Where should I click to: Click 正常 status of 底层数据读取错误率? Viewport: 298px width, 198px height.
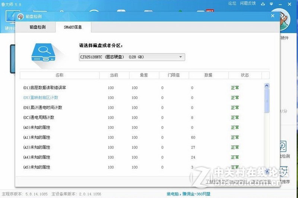(235, 88)
